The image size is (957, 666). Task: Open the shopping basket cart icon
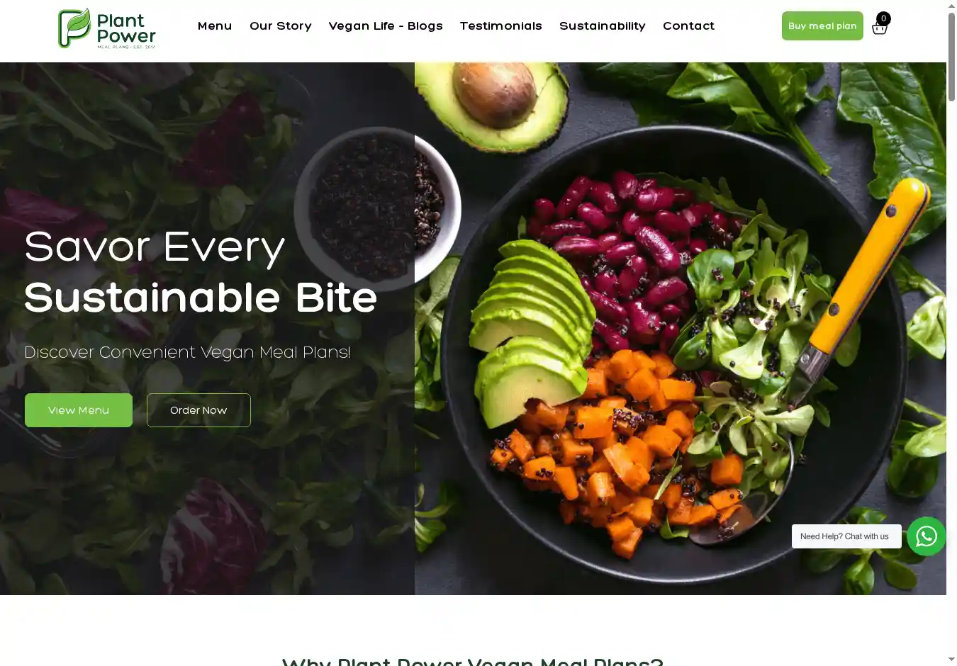click(879, 28)
